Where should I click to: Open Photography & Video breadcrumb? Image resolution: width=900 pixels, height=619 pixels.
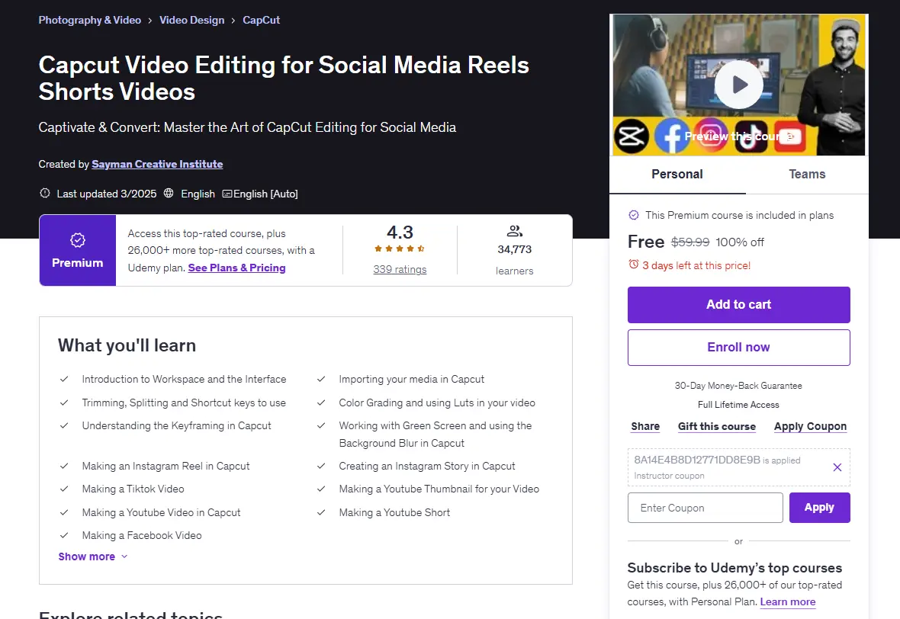(x=89, y=20)
